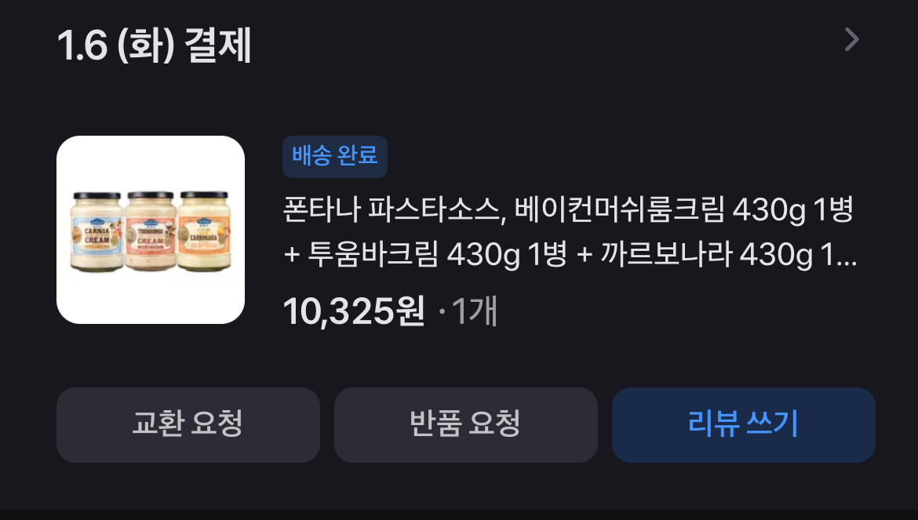Tap the 1개 quantity label

click(475, 311)
